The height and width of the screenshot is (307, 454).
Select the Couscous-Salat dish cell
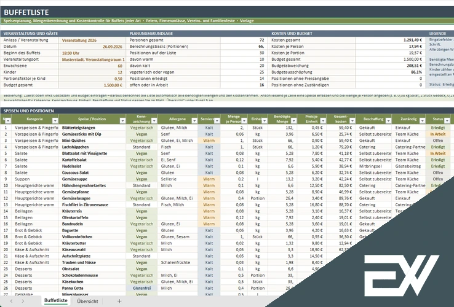(x=92, y=173)
